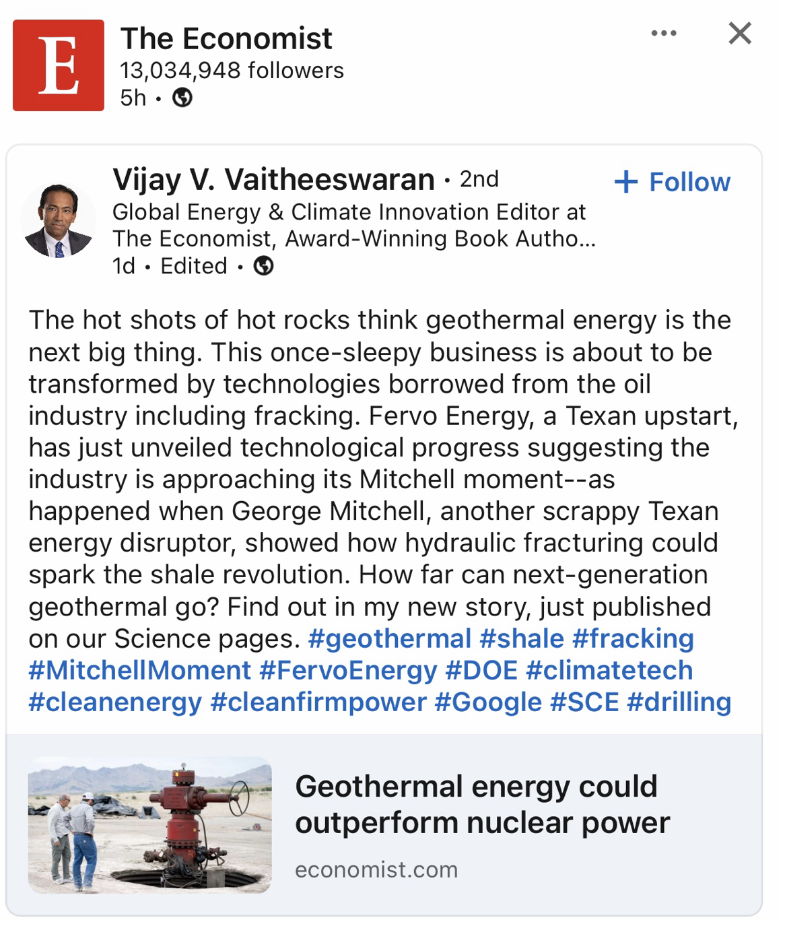The image size is (785, 928).
Task: Open The Economist logo page
Action: (59, 65)
